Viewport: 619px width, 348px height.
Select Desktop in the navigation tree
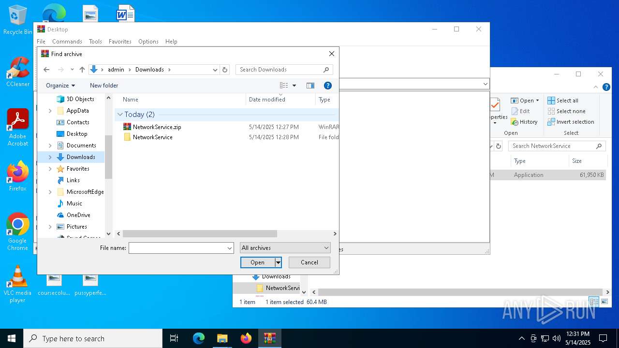coord(76,134)
